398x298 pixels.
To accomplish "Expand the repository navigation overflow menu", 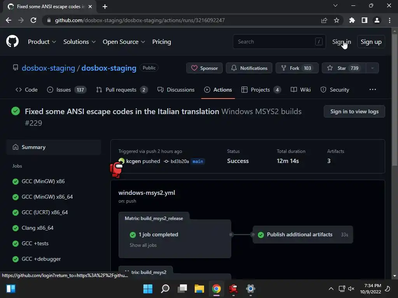I will pyautogui.click(x=373, y=90).
